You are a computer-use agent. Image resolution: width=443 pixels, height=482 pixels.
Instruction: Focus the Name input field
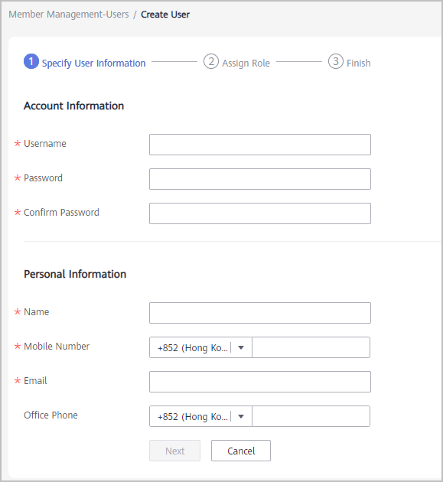click(260, 313)
